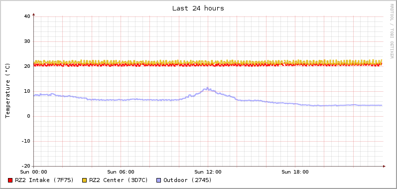Click the 10 value on y-axis
The image size is (397, 189).
[27, 91]
